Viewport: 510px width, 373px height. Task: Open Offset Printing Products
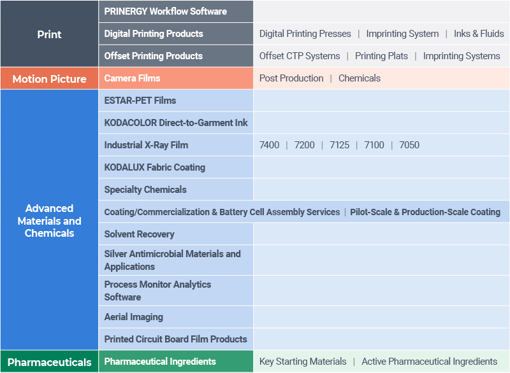point(154,56)
